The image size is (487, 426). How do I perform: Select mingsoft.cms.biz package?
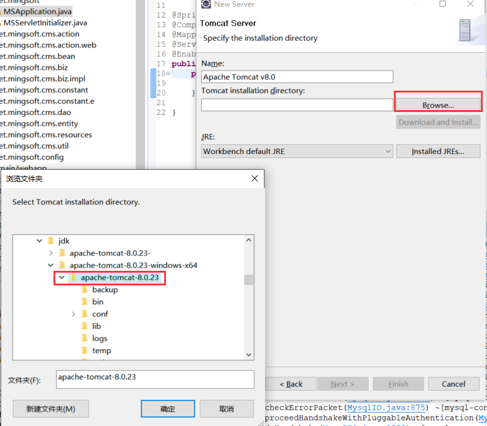[34, 68]
